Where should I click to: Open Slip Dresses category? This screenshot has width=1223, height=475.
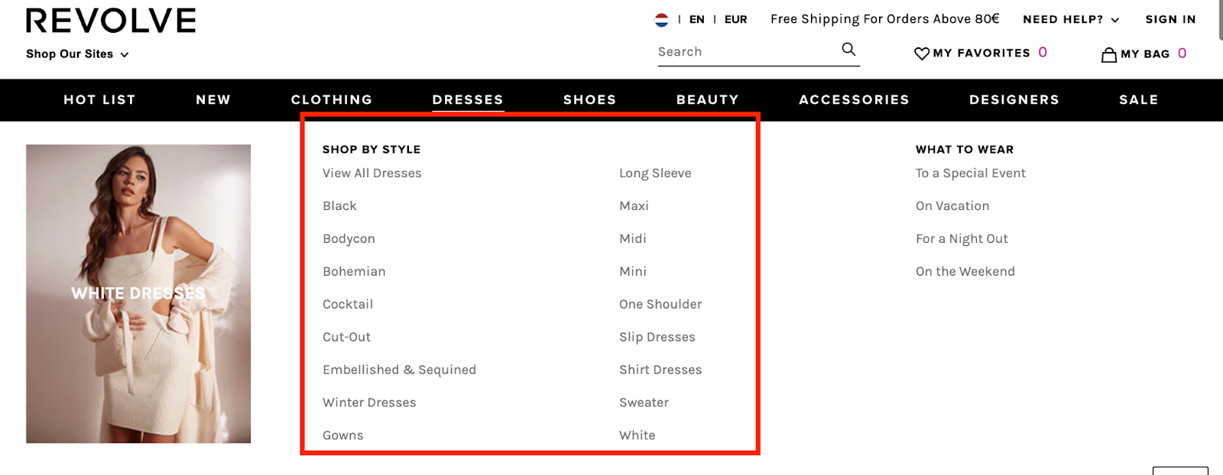657,336
